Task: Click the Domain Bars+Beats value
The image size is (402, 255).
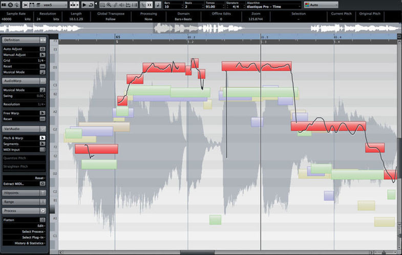Action: 183,19
